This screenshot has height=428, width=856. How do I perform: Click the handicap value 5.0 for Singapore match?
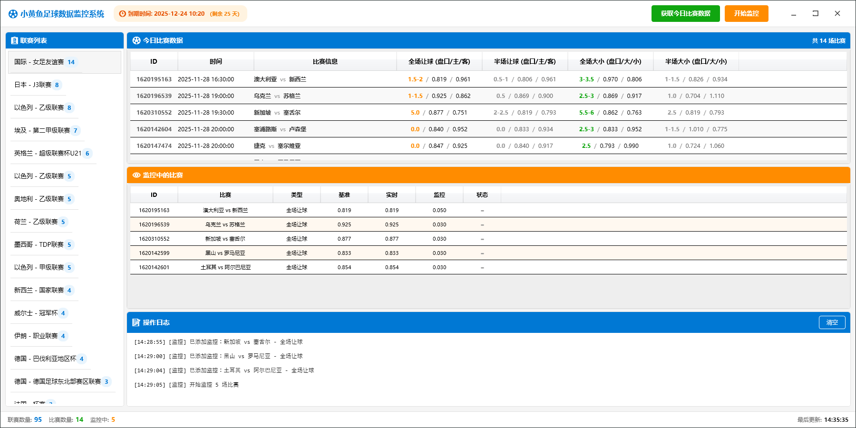pos(415,113)
